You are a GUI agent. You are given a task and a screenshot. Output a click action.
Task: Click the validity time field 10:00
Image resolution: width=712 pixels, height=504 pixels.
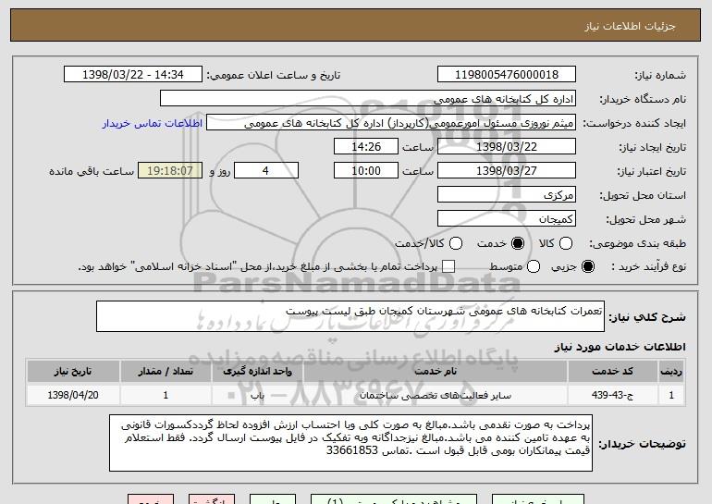point(366,171)
